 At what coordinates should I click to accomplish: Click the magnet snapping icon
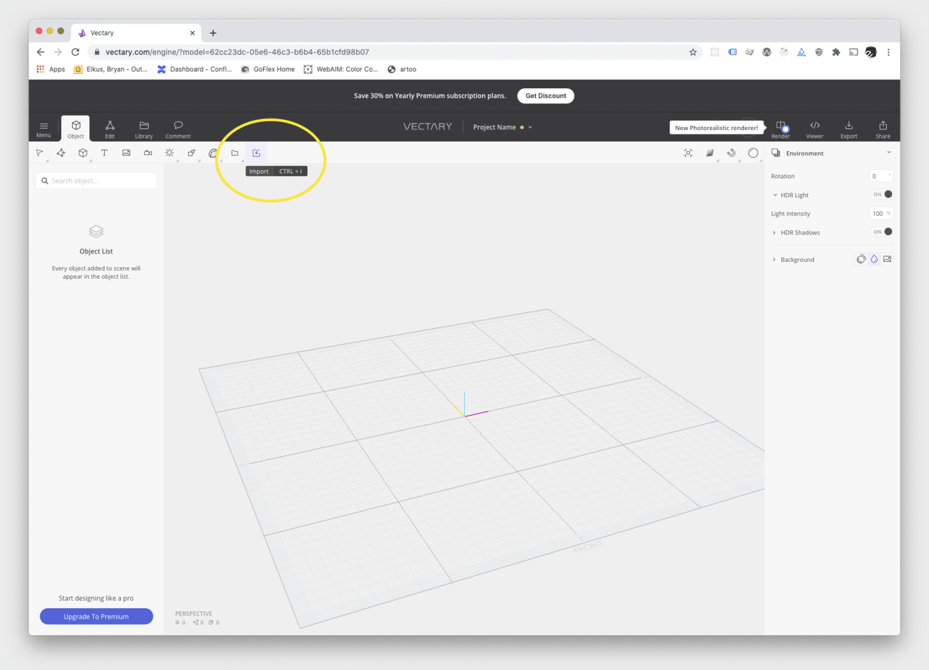pos(731,153)
